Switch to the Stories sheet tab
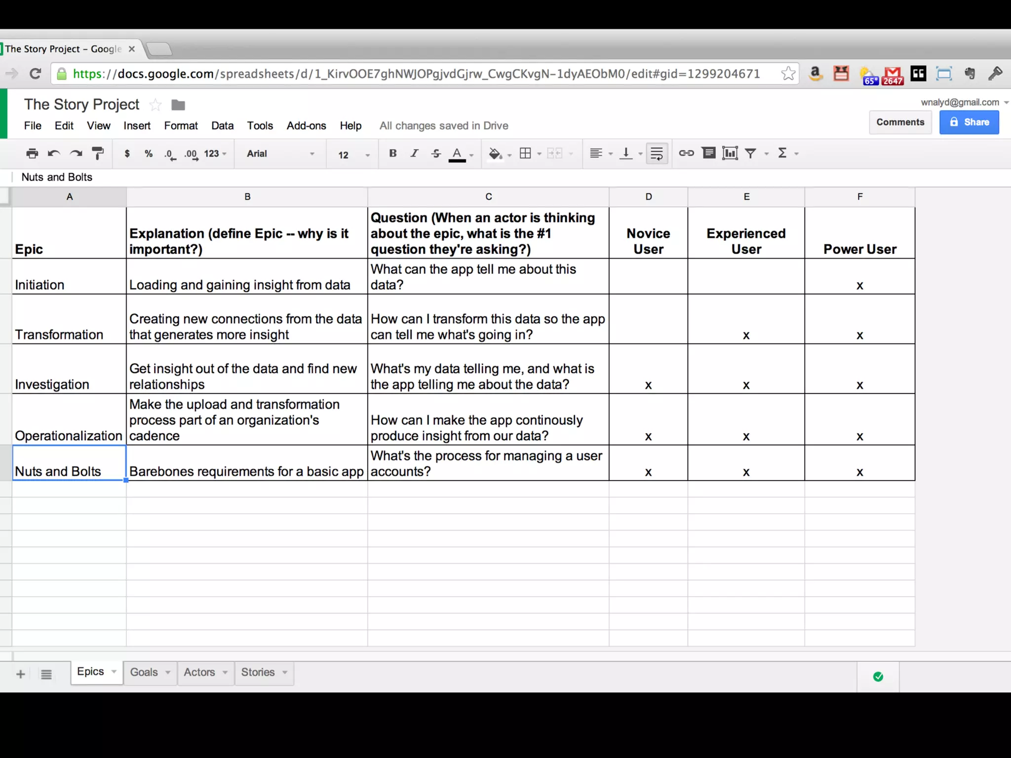 click(x=258, y=672)
